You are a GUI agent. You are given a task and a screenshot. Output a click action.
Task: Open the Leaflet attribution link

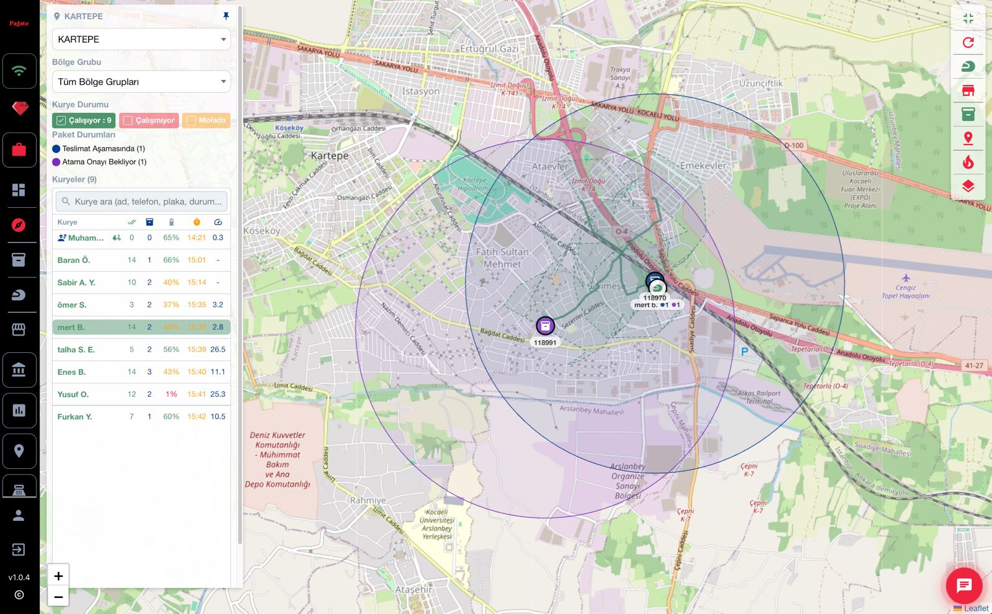[976, 608]
